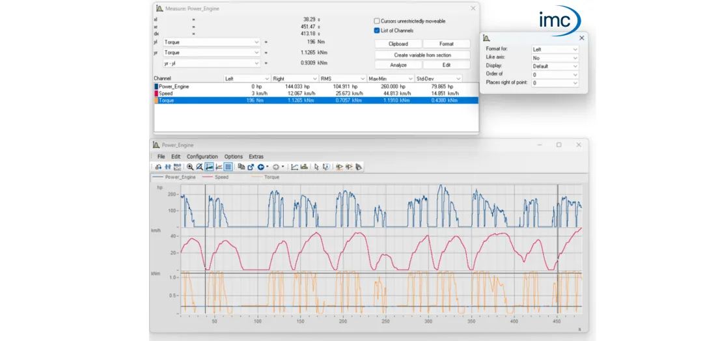Click the export arrow toolbar icon
Viewport: 703px width, 341px height.
tap(251, 167)
